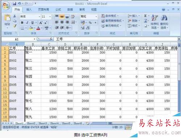Click the Save icon in quick access toolbar
181x138 pixels.
tap(14, 4)
